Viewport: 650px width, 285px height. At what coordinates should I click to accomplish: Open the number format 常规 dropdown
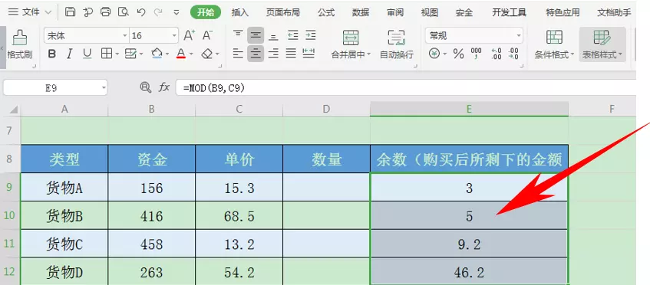click(x=519, y=36)
